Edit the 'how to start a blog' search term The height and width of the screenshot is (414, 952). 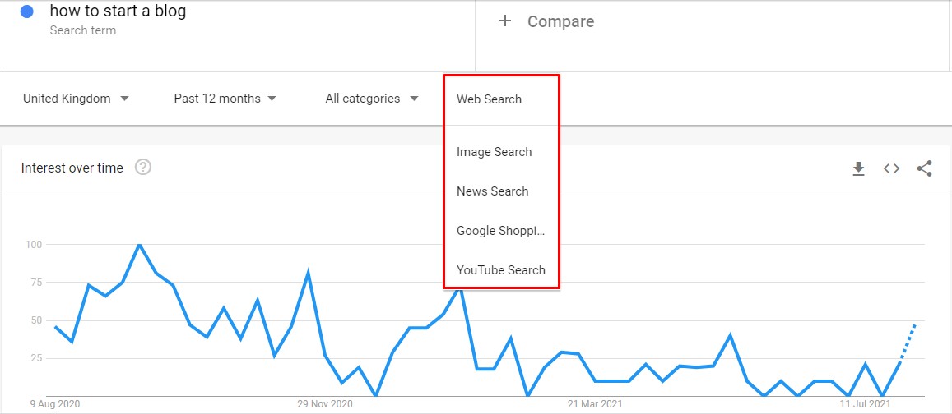pyautogui.click(x=118, y=11)
